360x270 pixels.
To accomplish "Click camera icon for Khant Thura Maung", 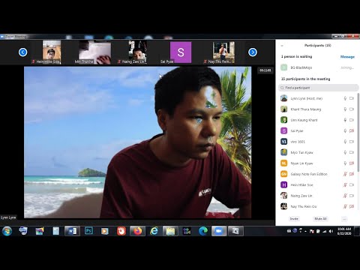I will (352, 109).
